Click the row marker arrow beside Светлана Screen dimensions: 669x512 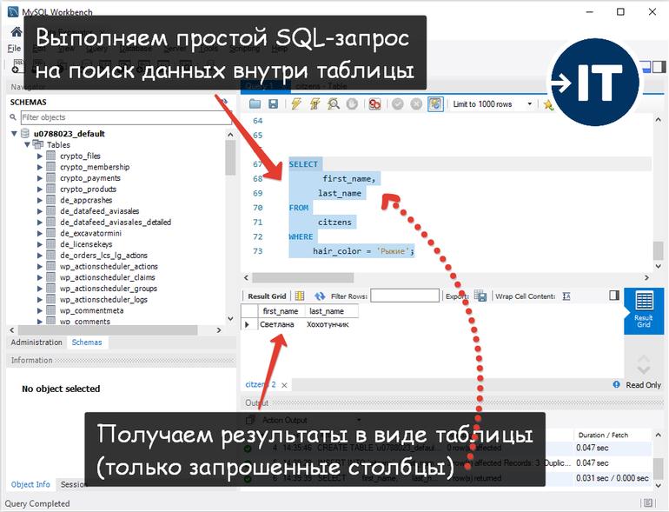[247, 324]
